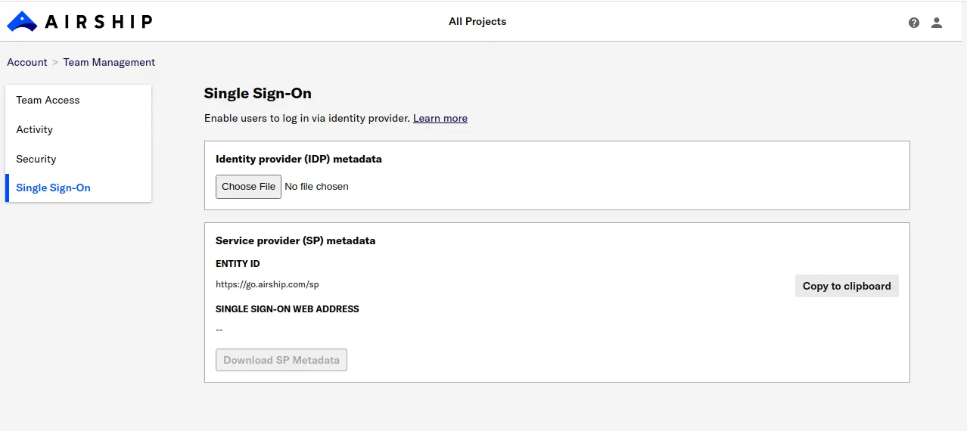Select Single Sign-On in sidebar
Image resolution: width=967 pixels, height=431 pixels.
[x=53, y=188]
